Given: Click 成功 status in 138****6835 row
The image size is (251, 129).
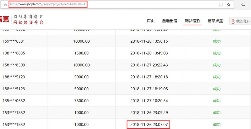Looking at the screenshot, I should (x=217, y=53).
